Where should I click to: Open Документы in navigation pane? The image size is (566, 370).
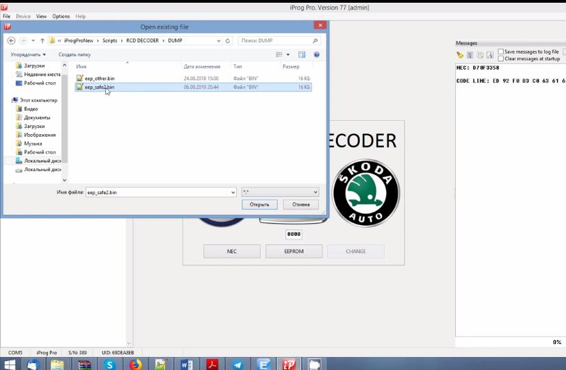[37, 118]
